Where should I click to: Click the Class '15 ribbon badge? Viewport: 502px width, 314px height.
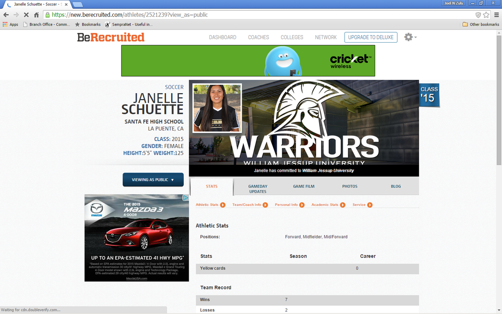429,95
